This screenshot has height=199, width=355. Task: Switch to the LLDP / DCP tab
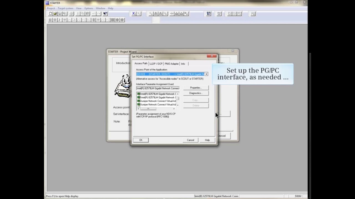click(x=156, y=64)
